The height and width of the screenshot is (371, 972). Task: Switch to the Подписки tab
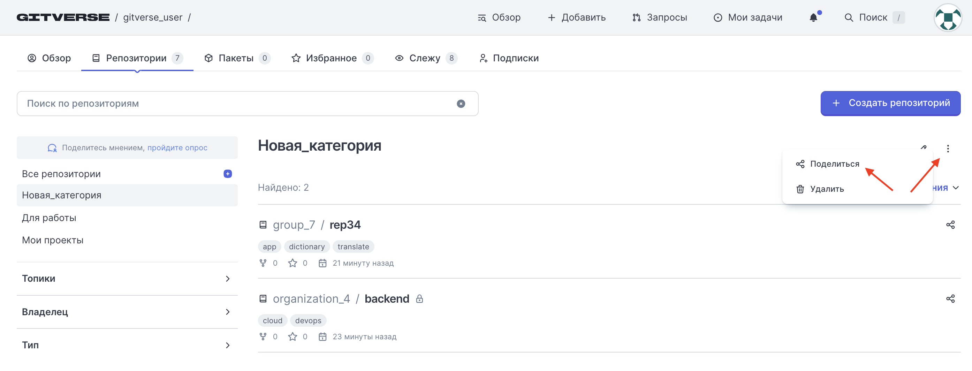pyautogui.click(x=509, y=58)
